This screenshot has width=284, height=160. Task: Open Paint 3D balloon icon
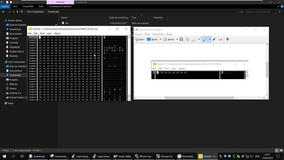[228, 40]
